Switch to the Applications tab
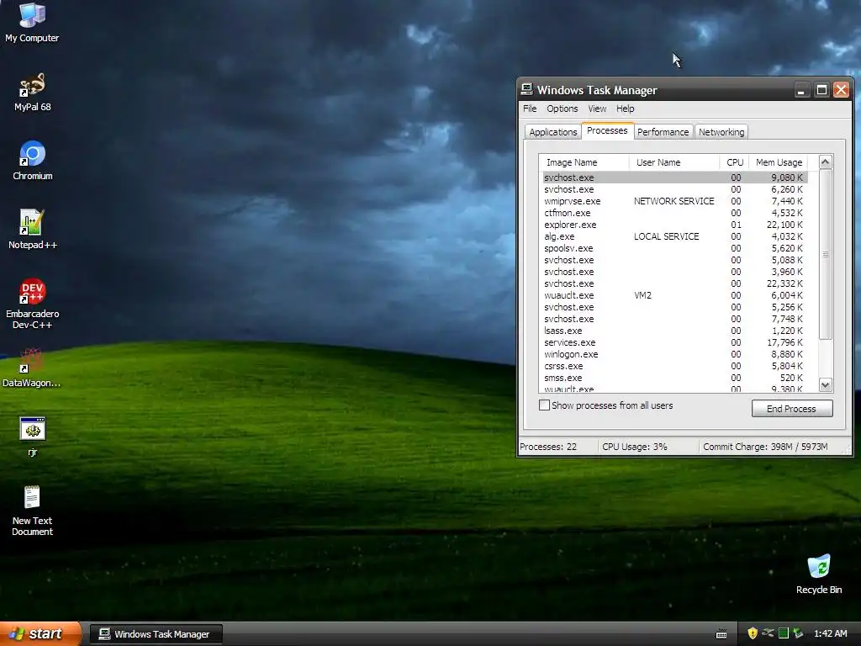 click(x=553, y=132)
